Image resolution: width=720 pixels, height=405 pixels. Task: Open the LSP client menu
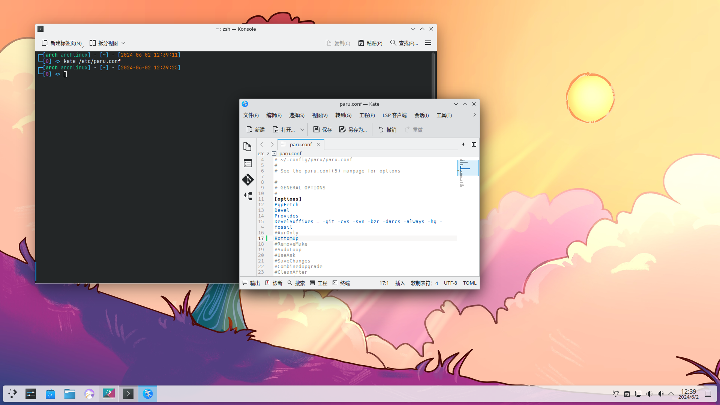point(394,115)
